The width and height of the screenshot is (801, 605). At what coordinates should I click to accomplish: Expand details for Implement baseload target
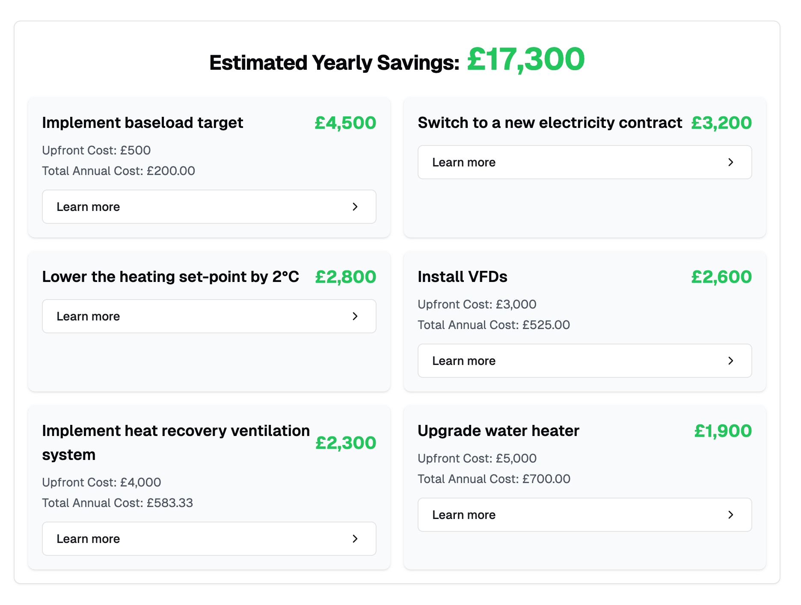coord(209,207)
